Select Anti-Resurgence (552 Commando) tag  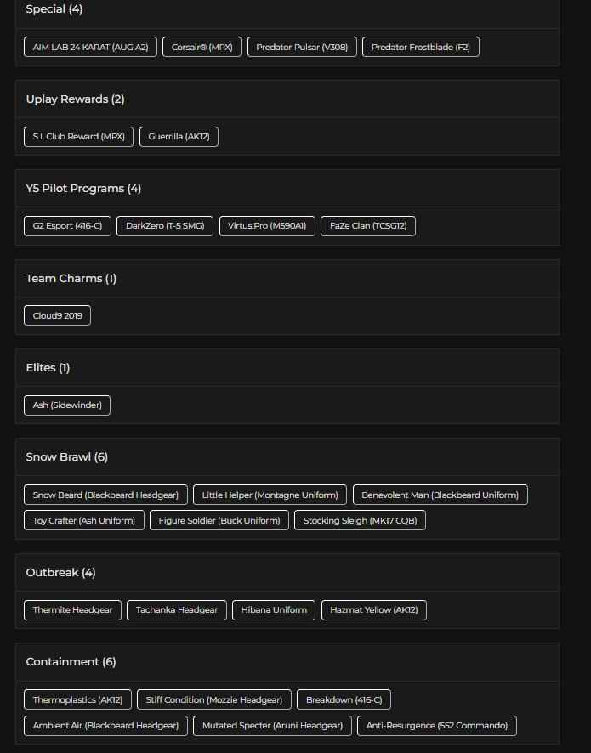[436, 725]
